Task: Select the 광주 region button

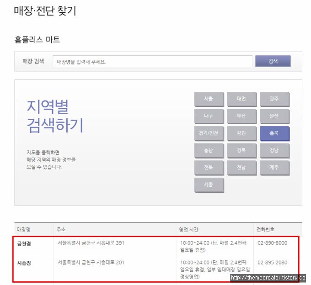Action: (x=274, y=99)
